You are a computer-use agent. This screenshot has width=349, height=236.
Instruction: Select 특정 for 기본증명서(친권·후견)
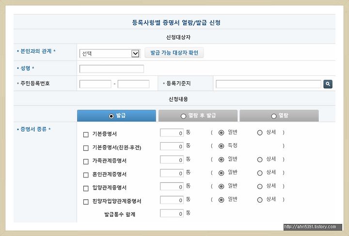(221, 146)
